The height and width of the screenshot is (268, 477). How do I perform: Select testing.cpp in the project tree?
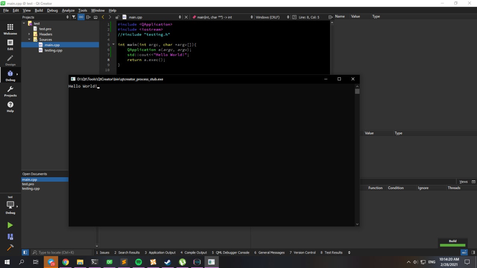coord(53,50)
